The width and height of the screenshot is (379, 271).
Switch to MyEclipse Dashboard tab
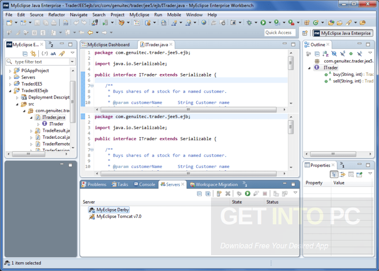click(106, 45)
